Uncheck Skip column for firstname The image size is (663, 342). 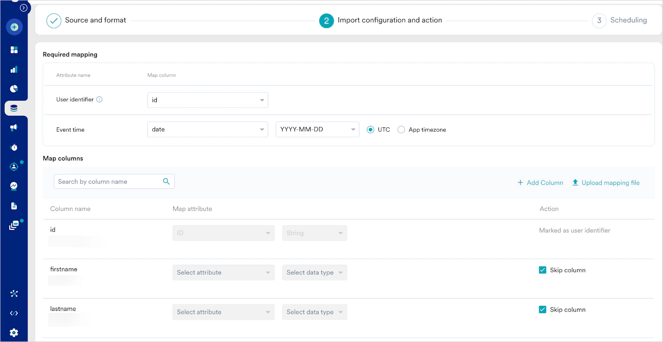[x=543, y=270]
